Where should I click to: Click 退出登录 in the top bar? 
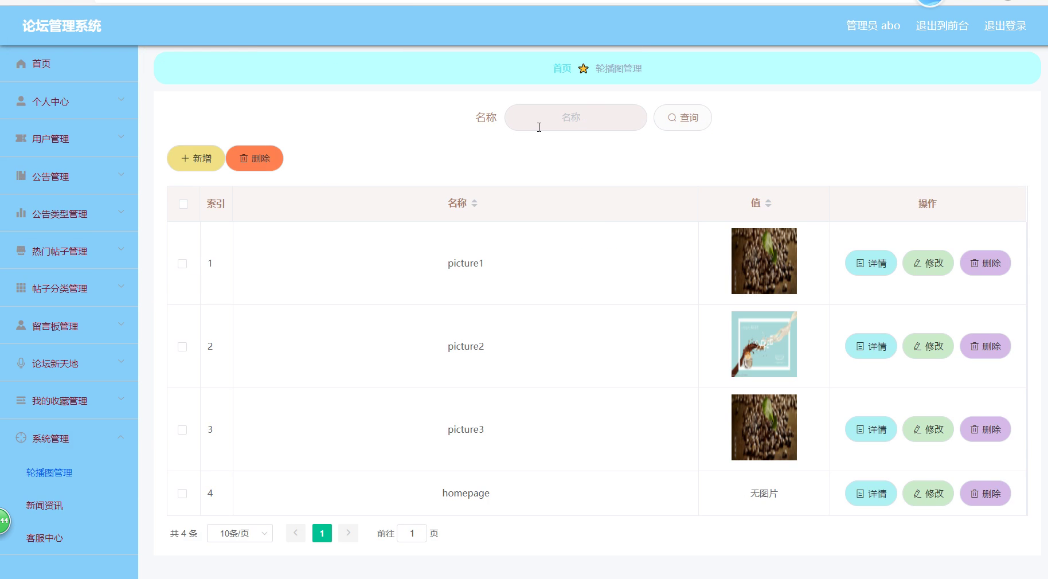(x=1005, y=26)
